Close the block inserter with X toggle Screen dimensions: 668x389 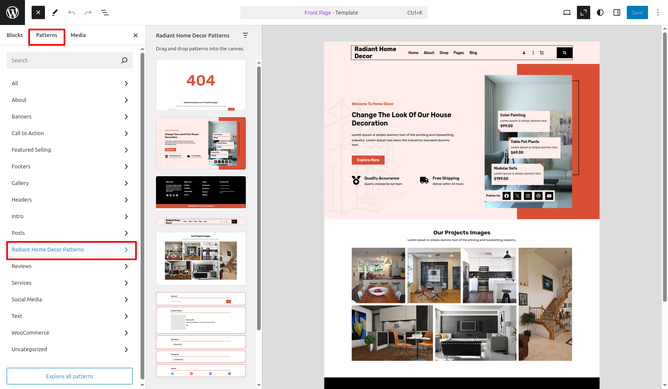click(x=38, y=12)
